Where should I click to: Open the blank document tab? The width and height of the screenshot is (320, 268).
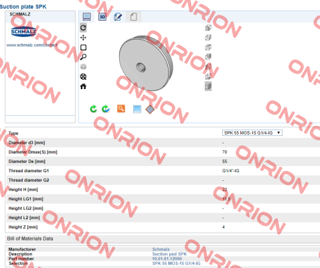(133, 17)
